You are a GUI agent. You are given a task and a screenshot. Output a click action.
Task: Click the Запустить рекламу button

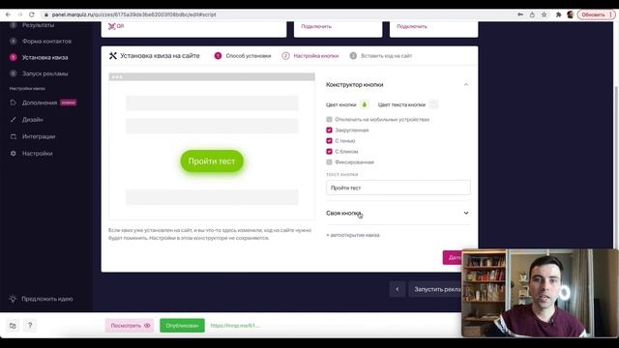pos(435,289)
